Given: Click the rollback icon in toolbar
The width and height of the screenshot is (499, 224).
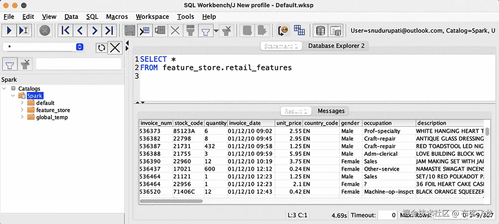Looking at the screenshot, I should 262,31.
